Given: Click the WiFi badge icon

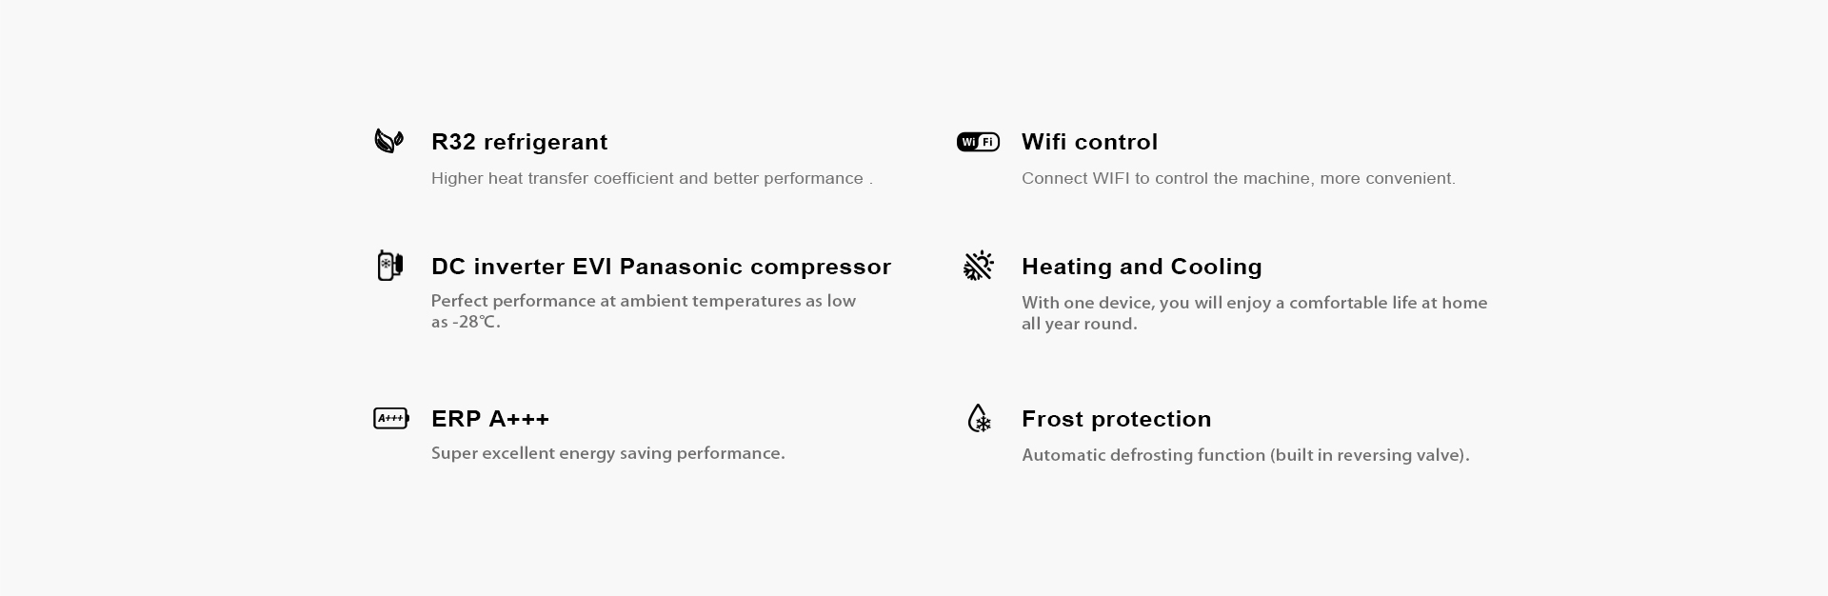Looking at the screenshot, I should pos(978,142).
